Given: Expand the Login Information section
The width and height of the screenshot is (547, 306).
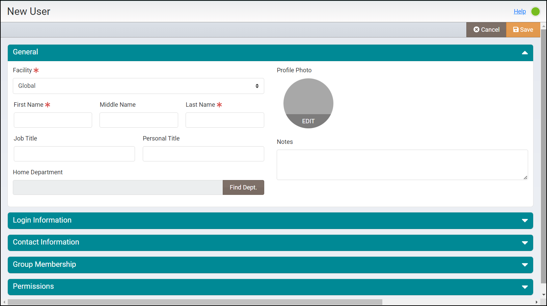Looking at the screenshot, I should tap(525, 221).
